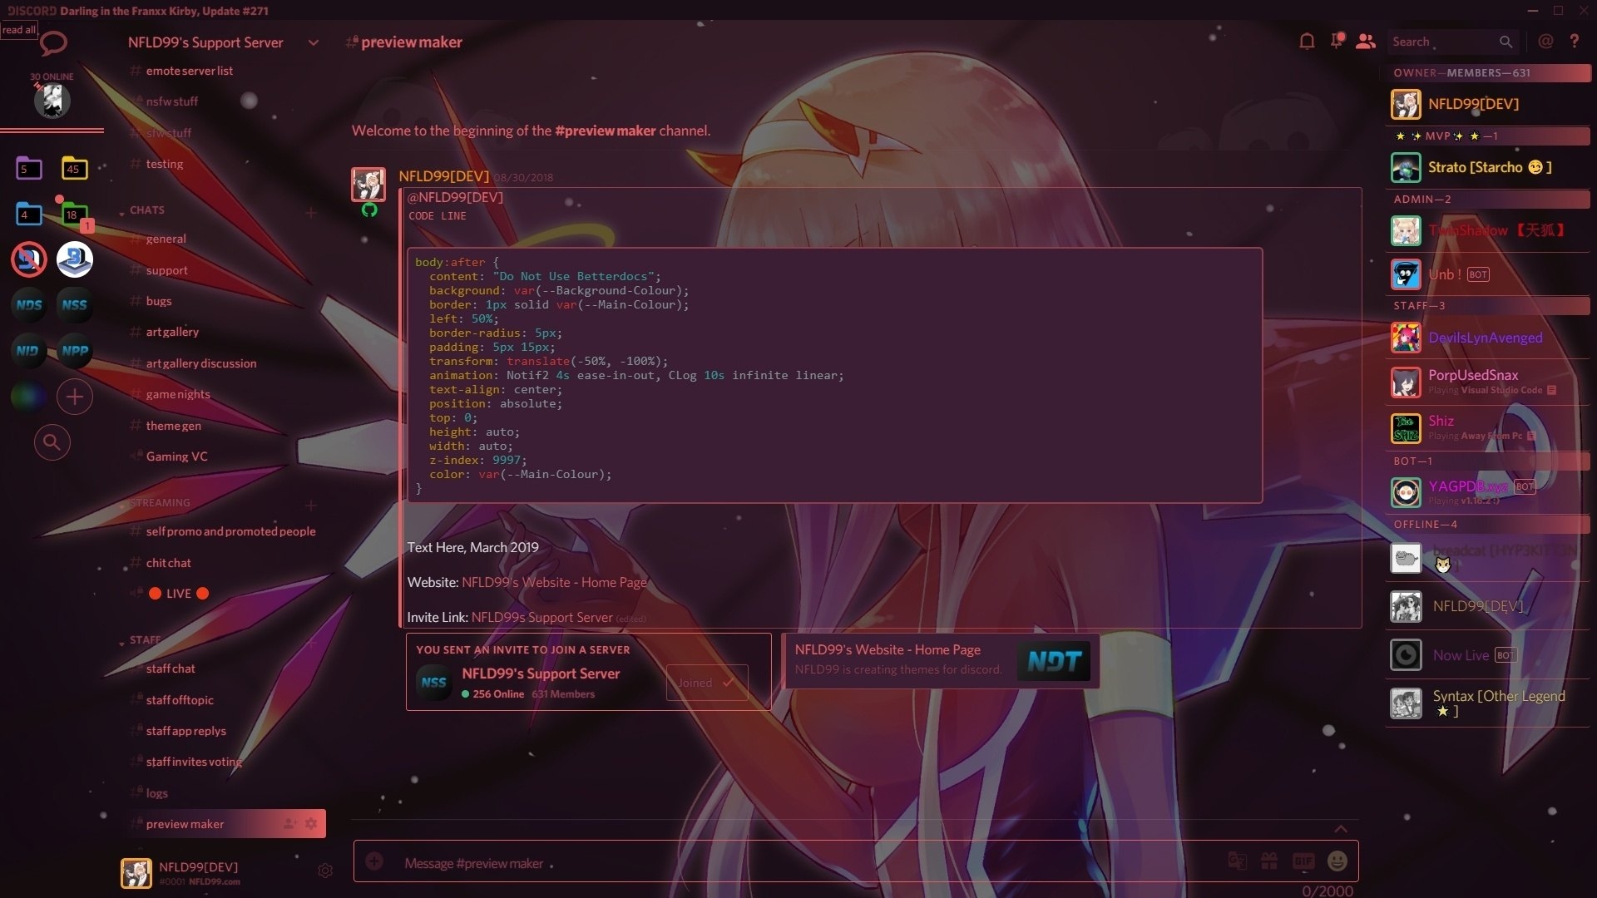The width and height of the screenshot is (1597, 898).
Task: Open the purple server folder showing 5
Action: tap(28, 168)
